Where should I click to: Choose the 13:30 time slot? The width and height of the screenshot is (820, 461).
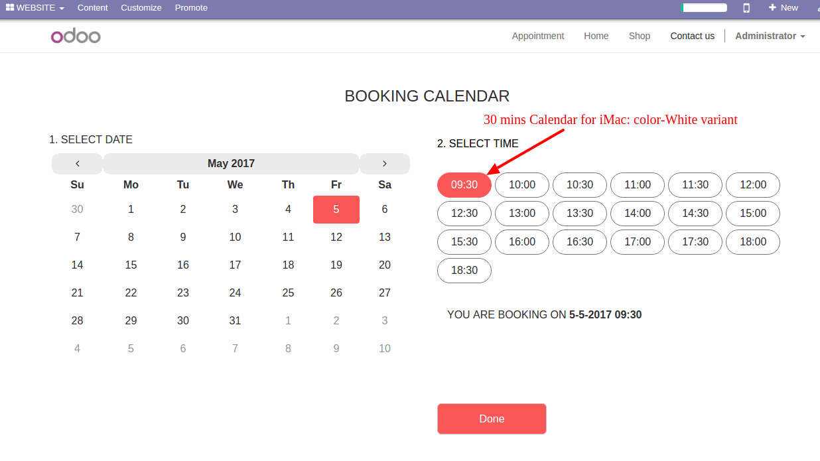(580, 213)
